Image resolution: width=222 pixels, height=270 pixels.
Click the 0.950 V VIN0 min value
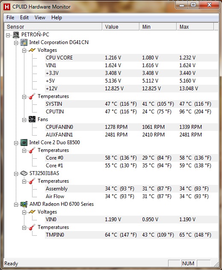(150, 220)
